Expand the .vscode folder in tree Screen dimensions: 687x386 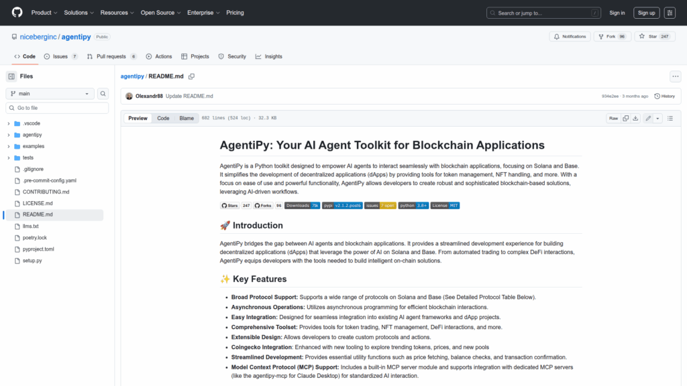click(9, 124)
